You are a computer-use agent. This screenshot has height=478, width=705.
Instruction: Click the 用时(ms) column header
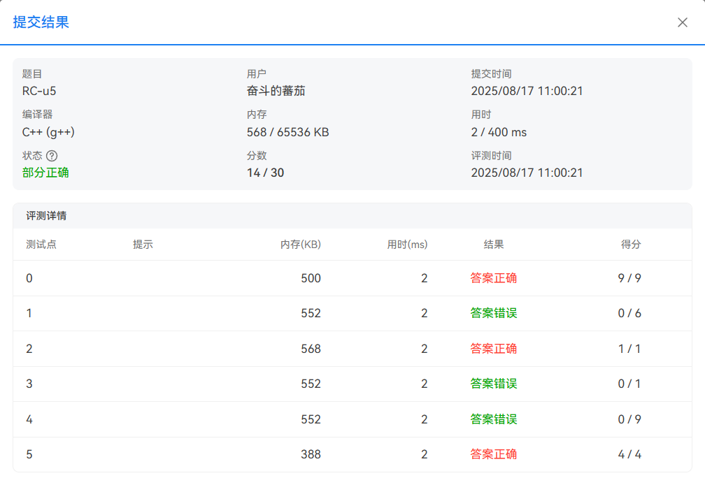pyautogui.click(x=407, y=245)
